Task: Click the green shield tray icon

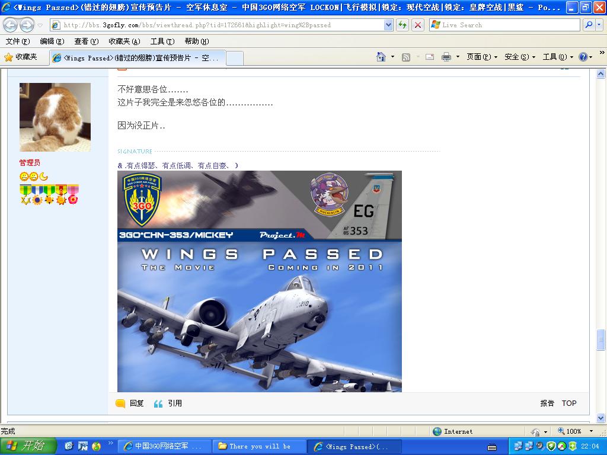Action: (x=551, y=447)
